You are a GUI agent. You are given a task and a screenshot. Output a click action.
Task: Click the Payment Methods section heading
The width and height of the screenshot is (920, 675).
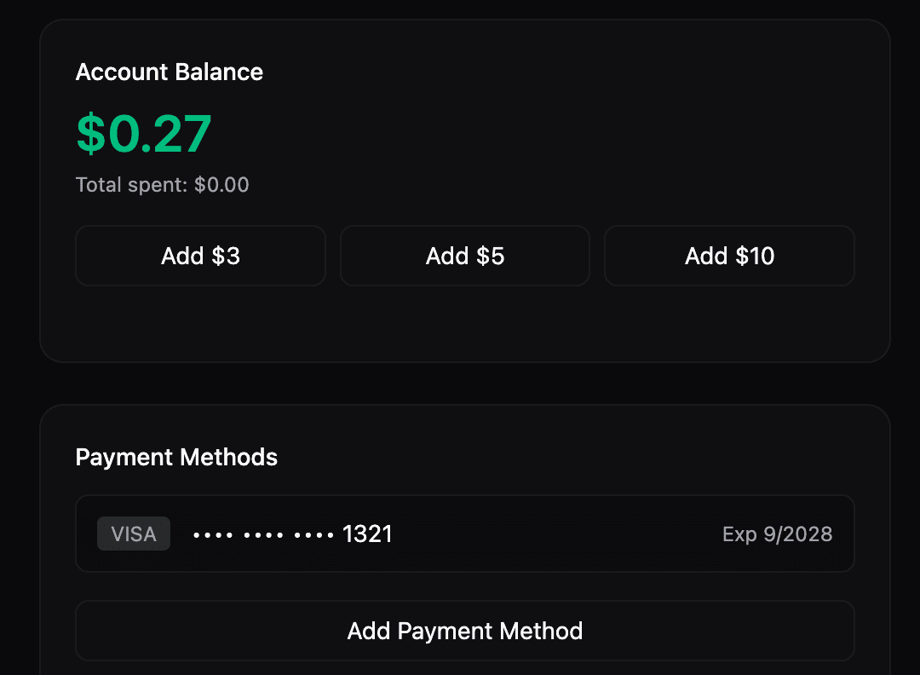click(x=176, y=457)
